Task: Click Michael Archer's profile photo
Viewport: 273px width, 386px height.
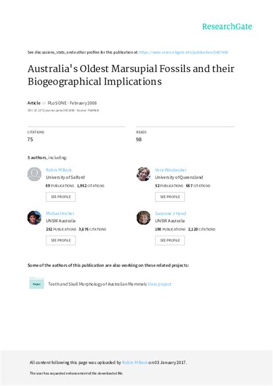Action: point(35,218)
